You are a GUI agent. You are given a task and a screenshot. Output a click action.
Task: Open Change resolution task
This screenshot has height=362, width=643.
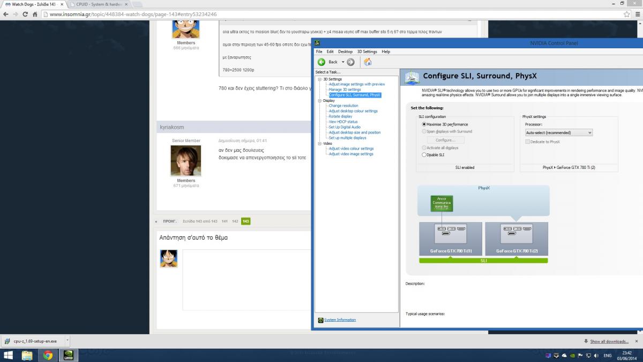(343, 106)
